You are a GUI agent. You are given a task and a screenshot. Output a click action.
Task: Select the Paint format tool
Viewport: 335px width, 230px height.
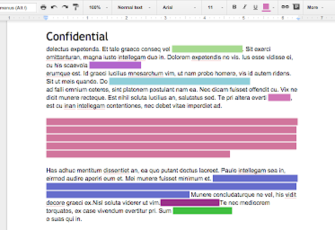(75, 7)
